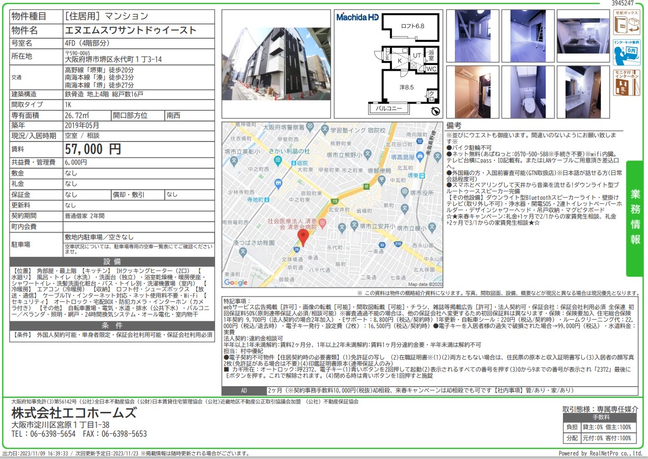The width and height of the screenshot is (648, 459).
Task: Click the モニタ付インターホン icon
Action: click(626, 83)
